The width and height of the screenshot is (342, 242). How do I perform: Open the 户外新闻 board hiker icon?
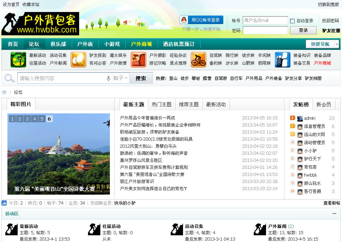click(260, 229)
